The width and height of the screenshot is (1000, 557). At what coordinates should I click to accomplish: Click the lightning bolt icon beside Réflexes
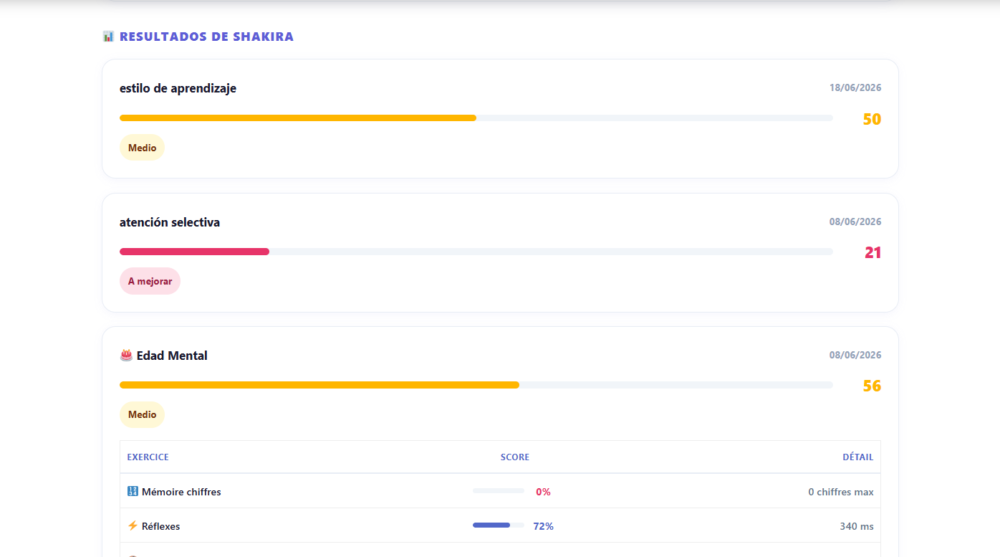click(x=133, y=526)
